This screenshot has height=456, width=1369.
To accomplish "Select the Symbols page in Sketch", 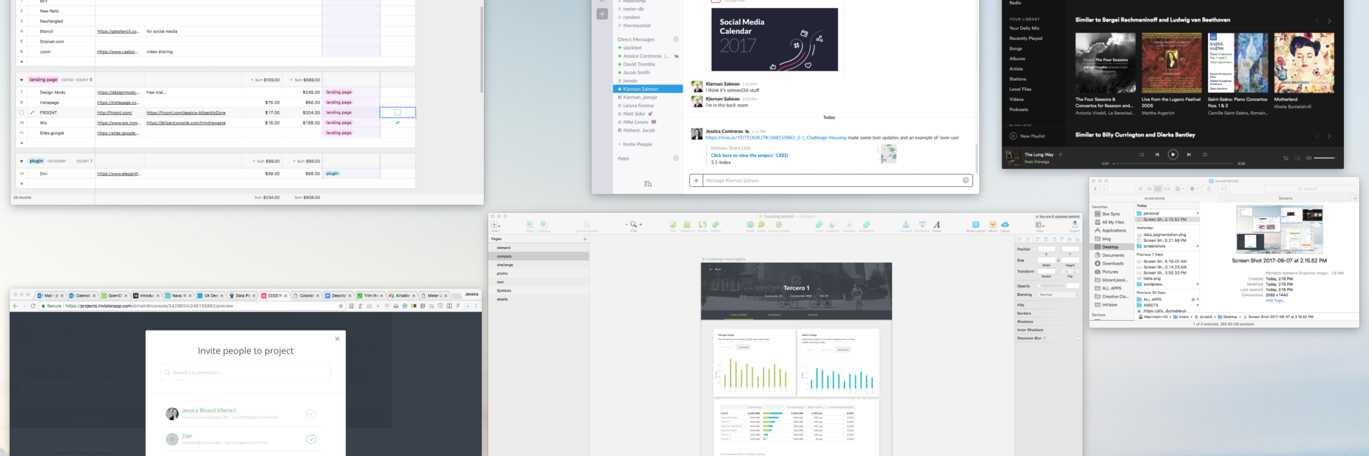I will pyautogui.click(x=504, y=291).
